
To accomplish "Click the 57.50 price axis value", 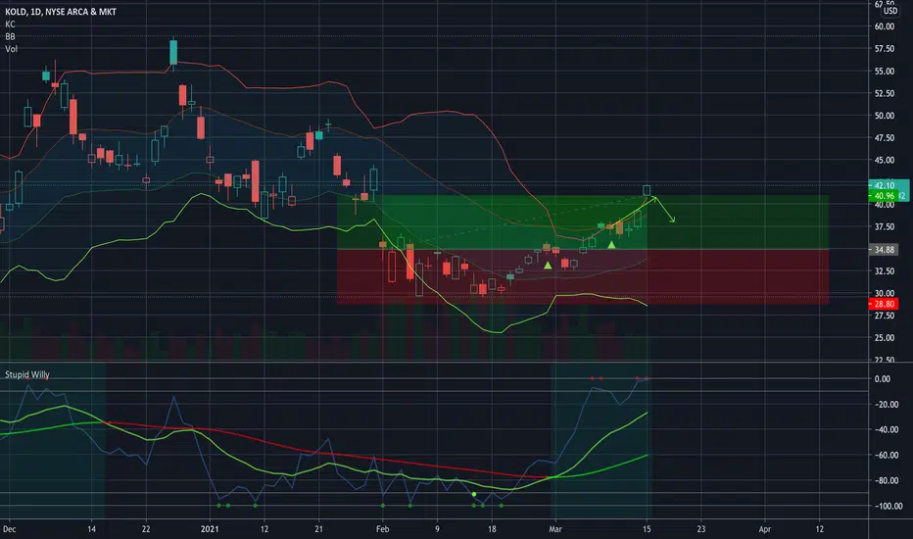I will coord(884,49).
